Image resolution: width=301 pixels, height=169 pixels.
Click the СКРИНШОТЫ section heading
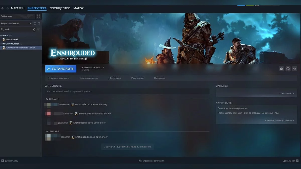pos(224,103)
